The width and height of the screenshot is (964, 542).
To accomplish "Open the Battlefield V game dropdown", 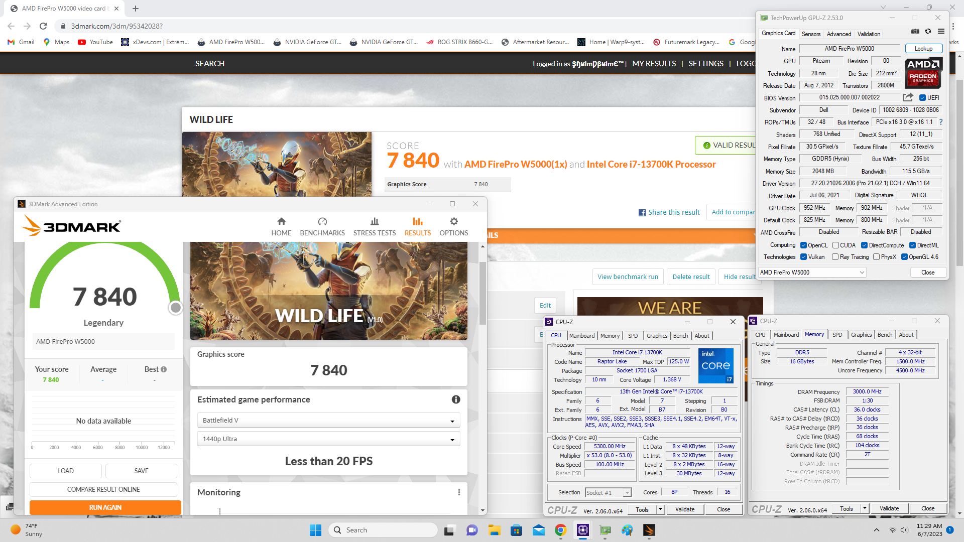I will [329, 421].
